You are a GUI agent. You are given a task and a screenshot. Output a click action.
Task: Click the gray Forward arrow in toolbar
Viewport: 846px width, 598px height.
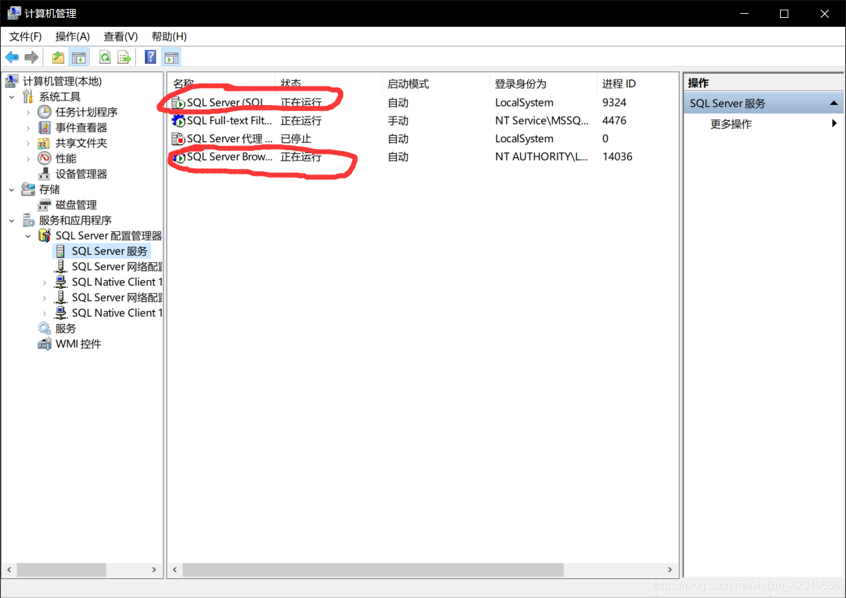click(31, 57)
